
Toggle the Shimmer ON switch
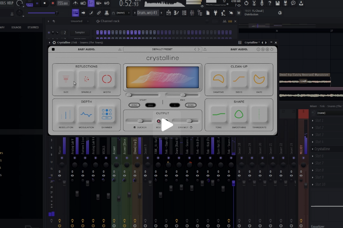[106, 118]
